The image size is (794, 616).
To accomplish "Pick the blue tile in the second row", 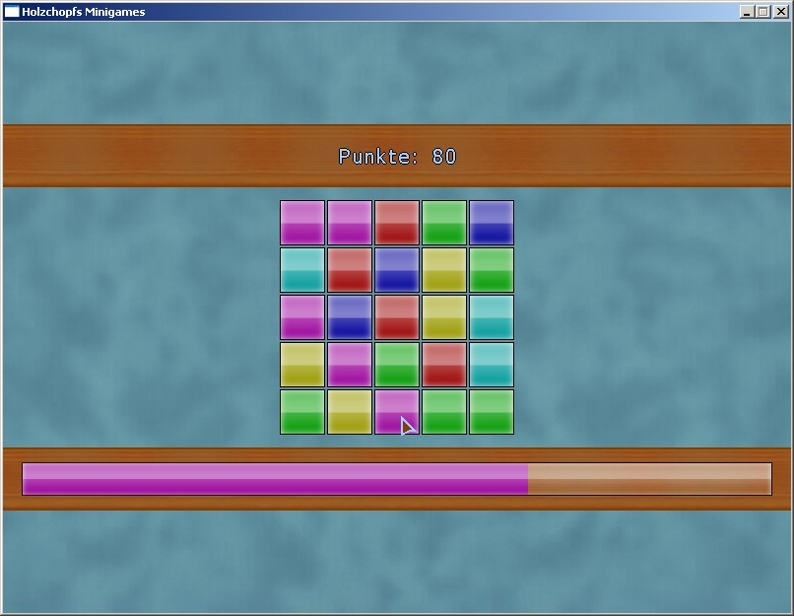I will (397, 270).
